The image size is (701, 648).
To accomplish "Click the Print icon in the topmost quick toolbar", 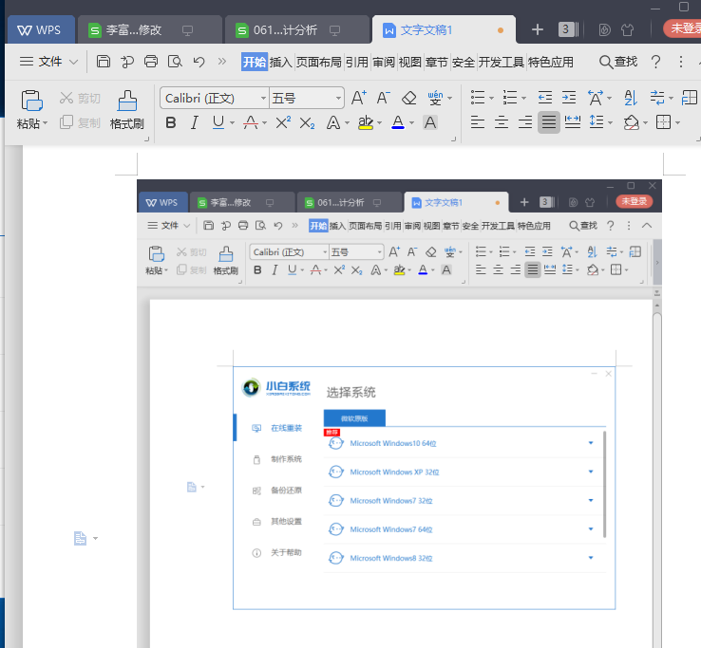I will (x=151, y=62).
